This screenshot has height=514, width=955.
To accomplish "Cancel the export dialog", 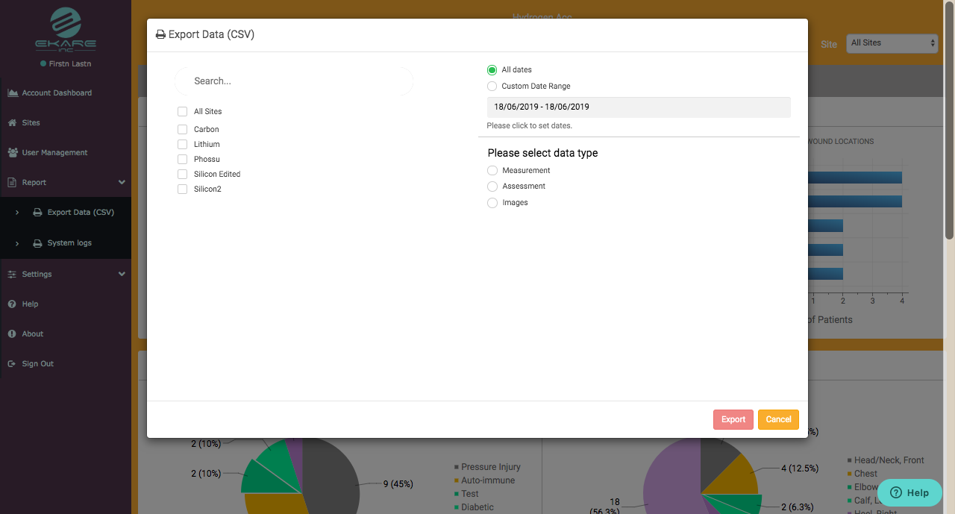I will [778, 419].
